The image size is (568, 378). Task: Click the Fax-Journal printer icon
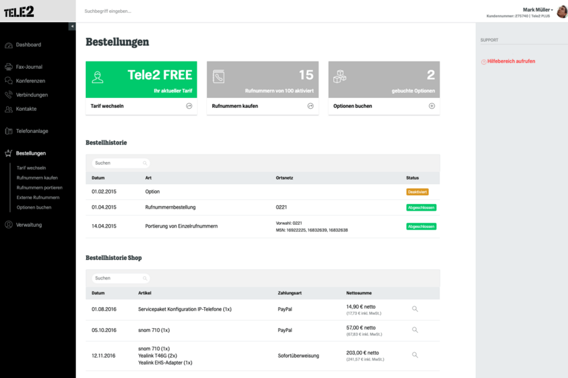click(9, 67)
